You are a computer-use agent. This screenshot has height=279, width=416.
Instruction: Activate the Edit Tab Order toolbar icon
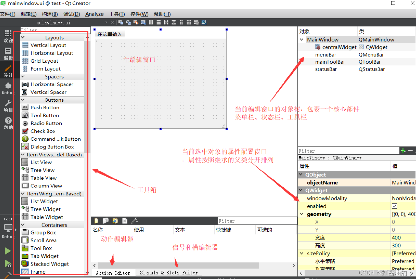[143, 22]
